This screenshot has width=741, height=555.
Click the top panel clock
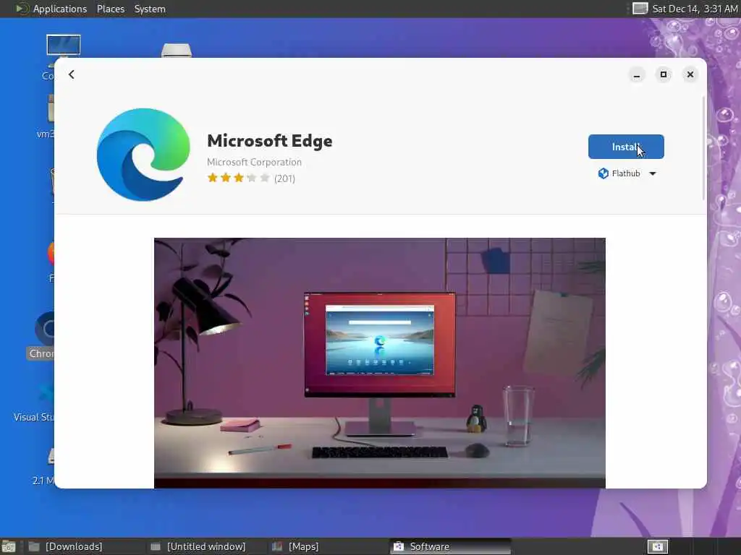(695, 9)
